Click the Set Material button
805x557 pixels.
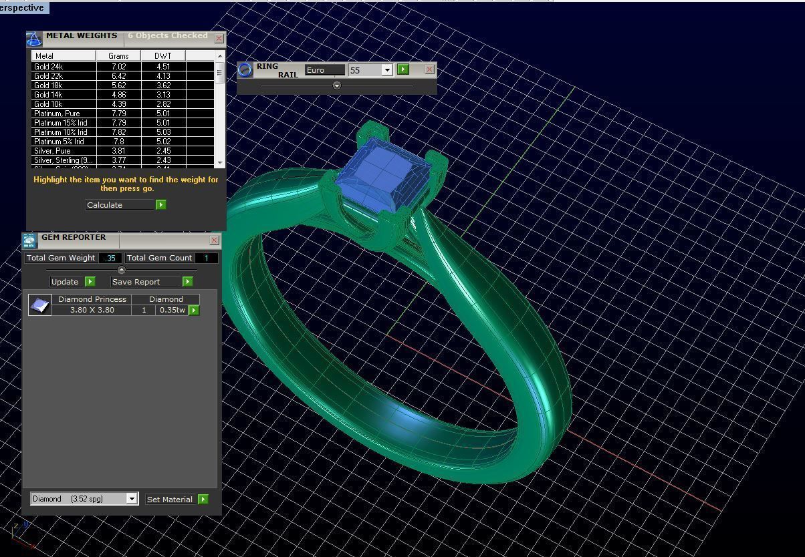pos(171,499)
